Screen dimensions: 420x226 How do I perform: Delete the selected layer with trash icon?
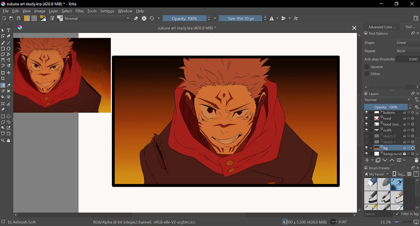tap(416, 160)
